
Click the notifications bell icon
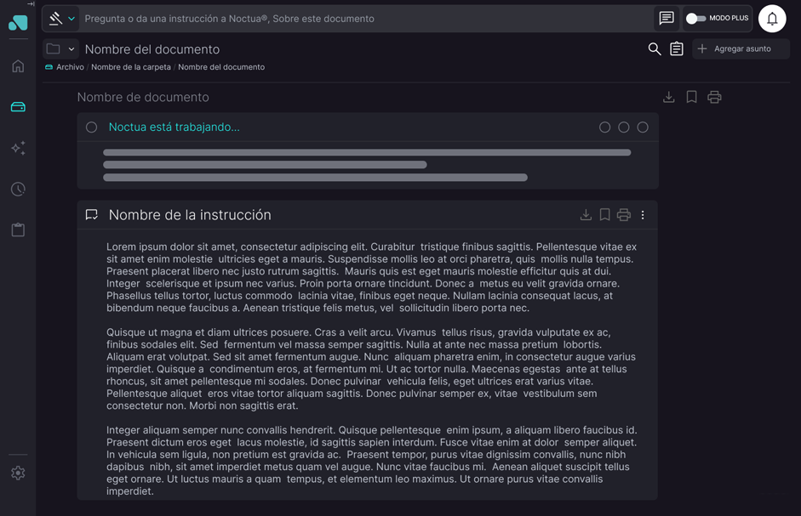[772, 19]
